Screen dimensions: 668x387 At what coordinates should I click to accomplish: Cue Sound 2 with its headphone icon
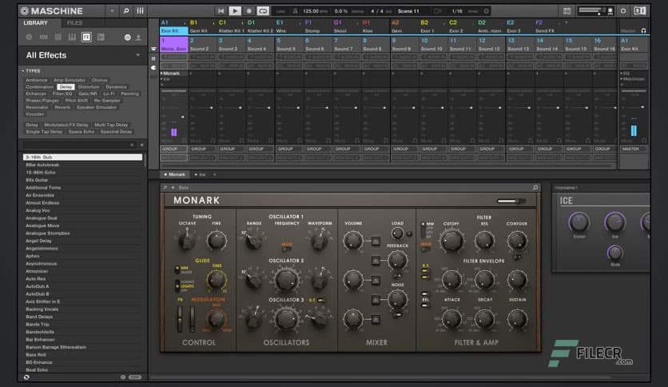(213, 141)
